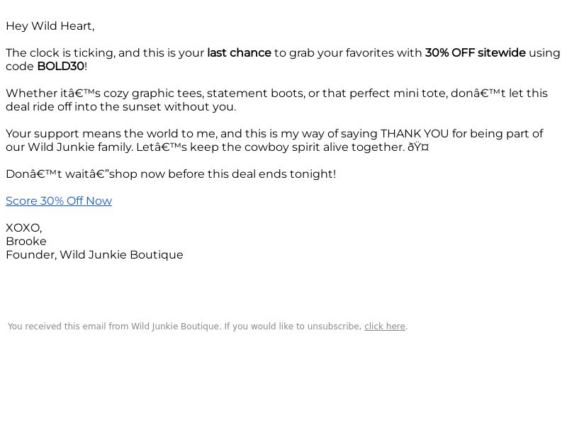Click the "Hey Wild Heart," greeting
This screenshot has width=567, height=425.
(x=50, y=26)
